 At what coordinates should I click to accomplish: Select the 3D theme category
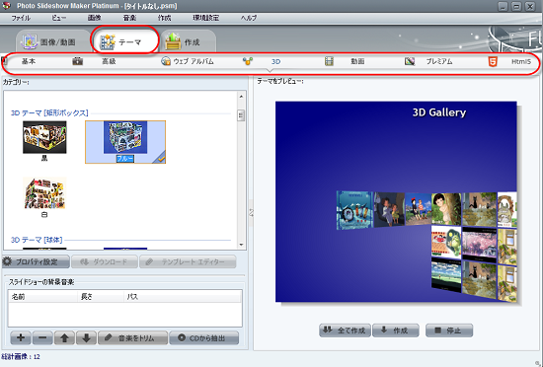(276, 61)
